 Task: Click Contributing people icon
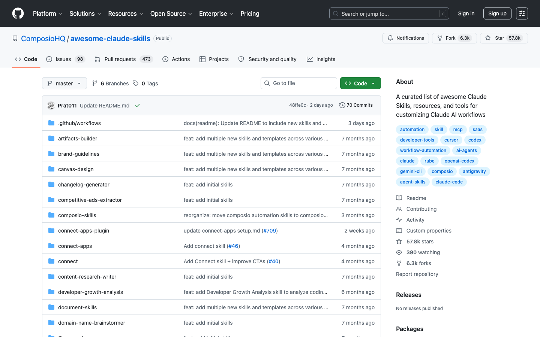(x=399, y=209)
